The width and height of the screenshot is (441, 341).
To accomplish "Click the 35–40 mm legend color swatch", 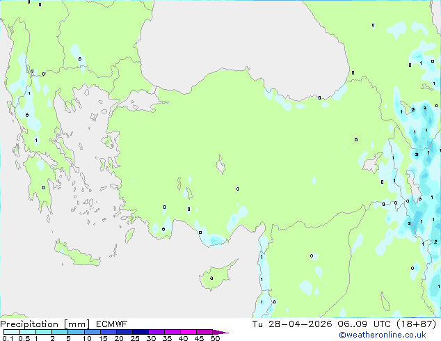I will click(x=172, y=332).
